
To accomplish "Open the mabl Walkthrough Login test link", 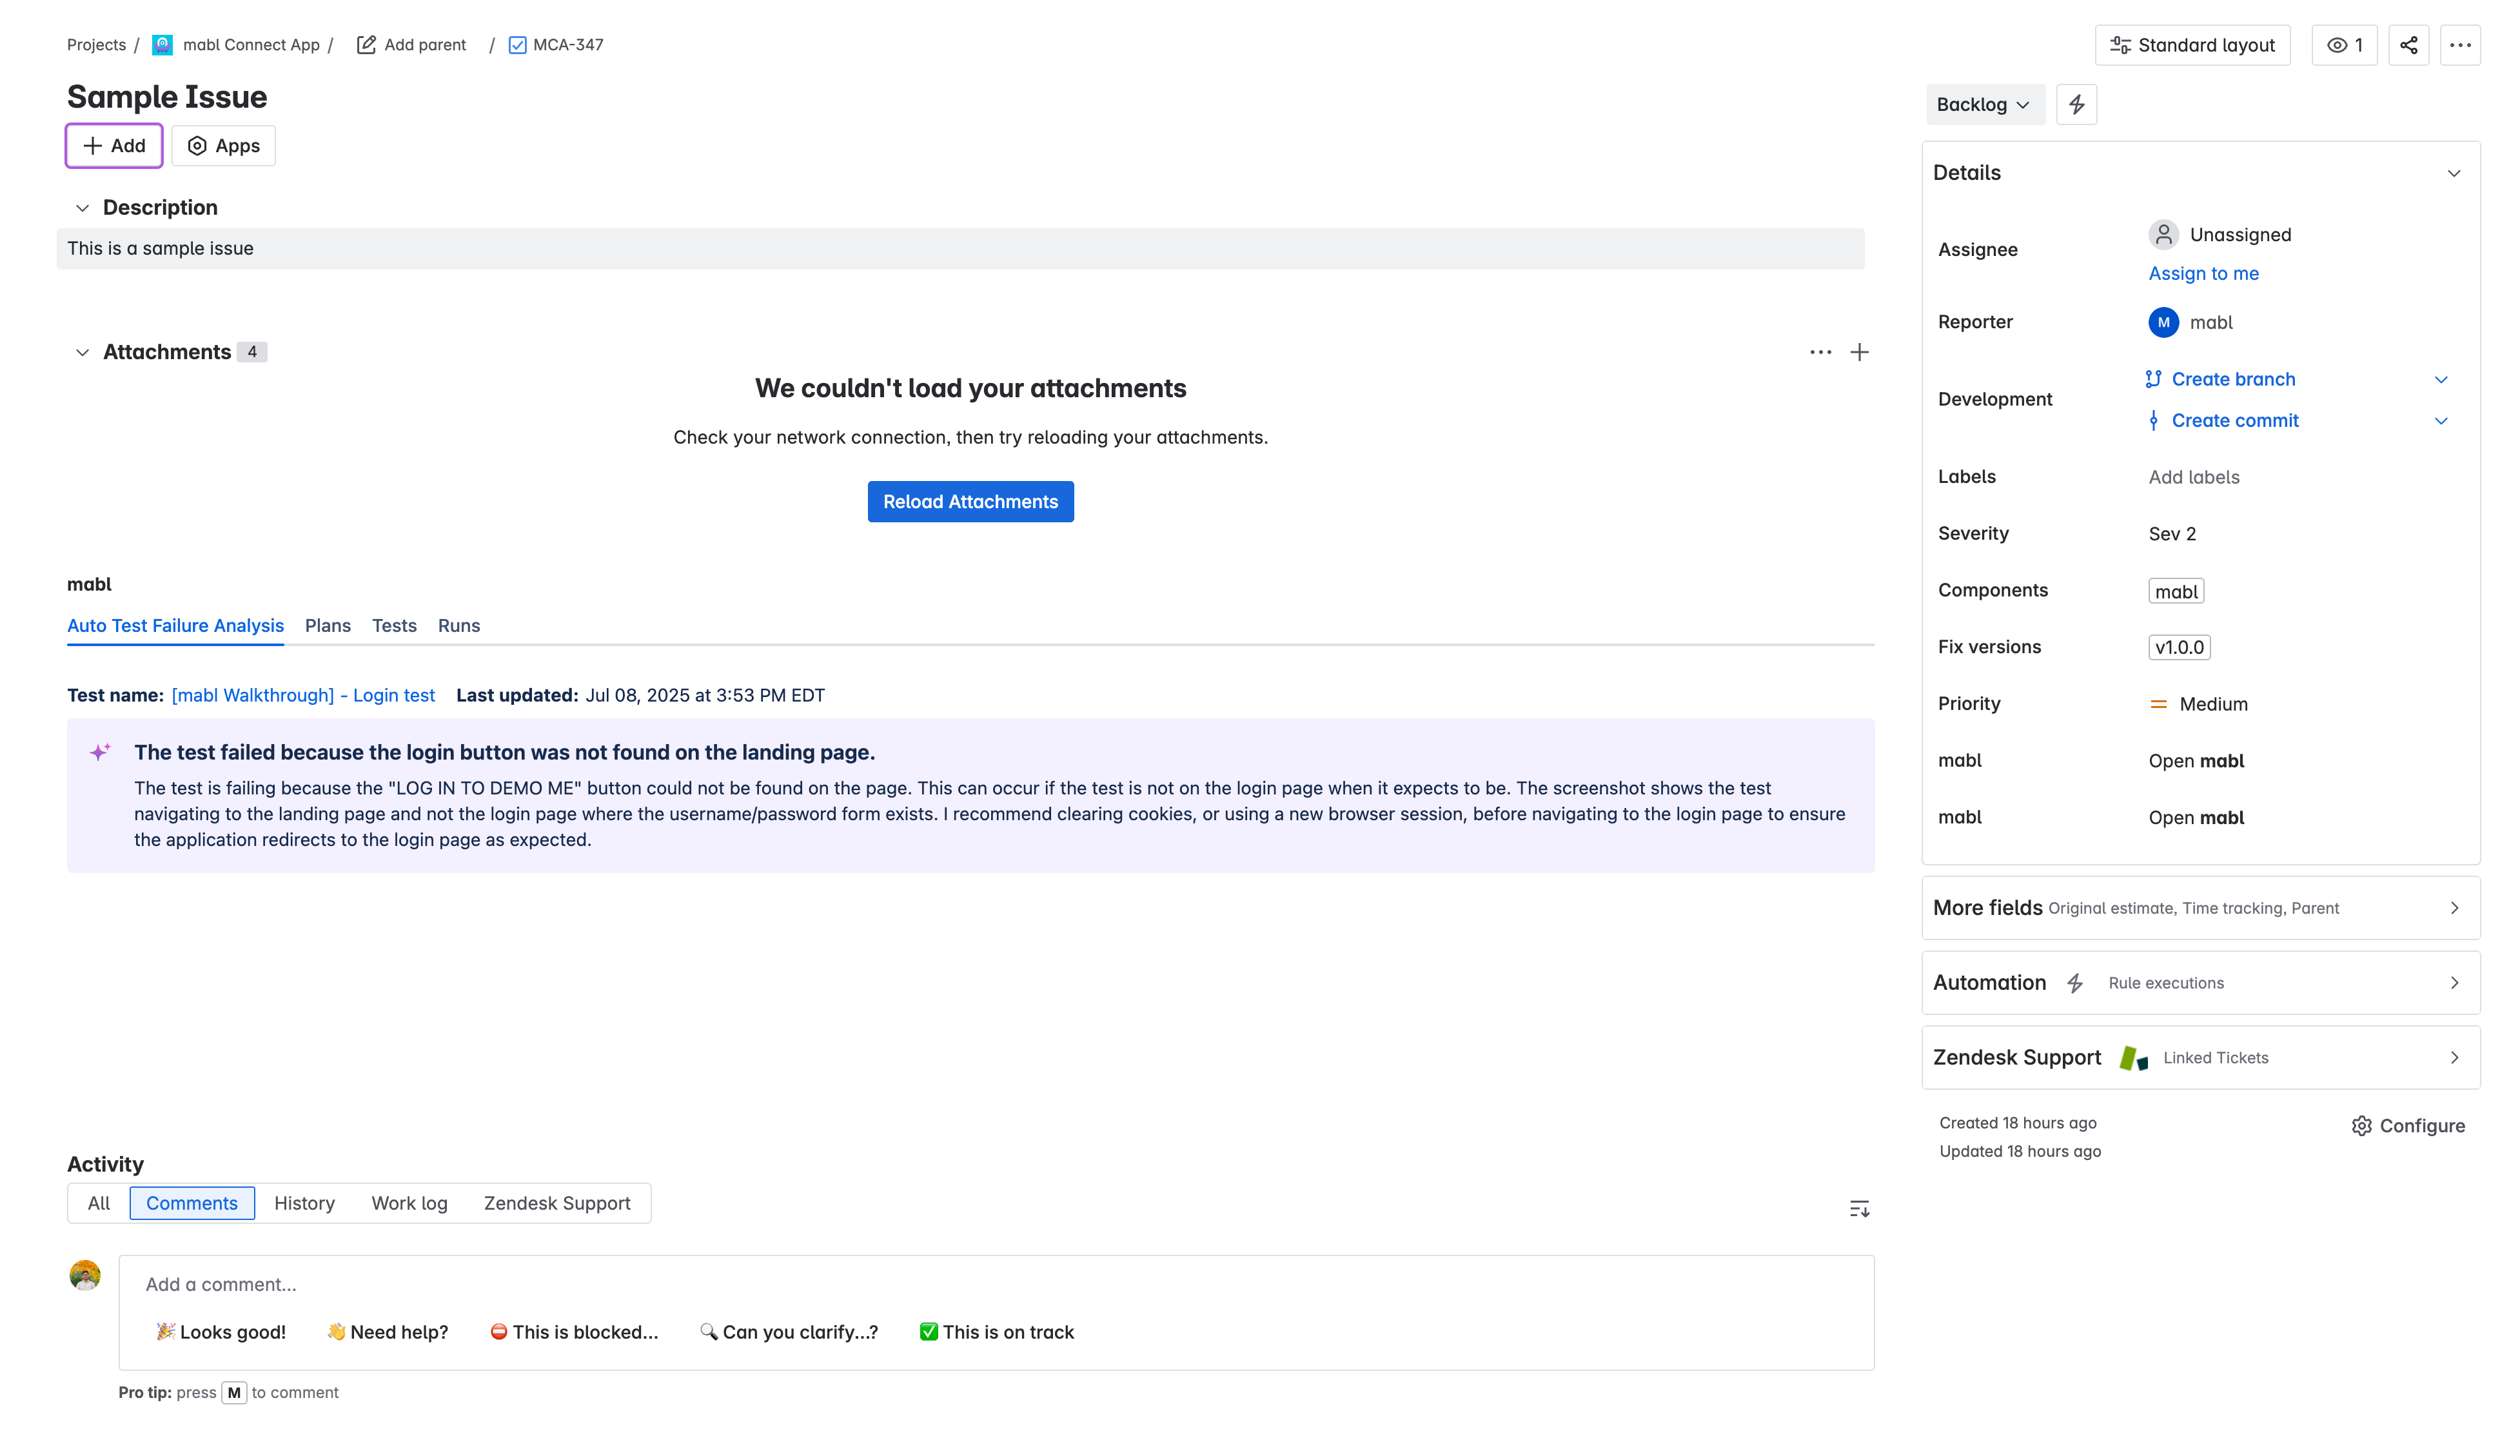I will coord(303,695).
